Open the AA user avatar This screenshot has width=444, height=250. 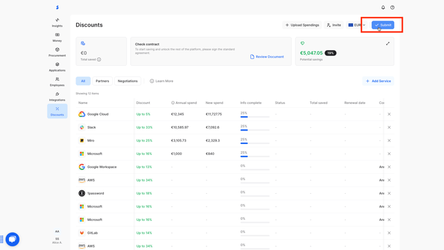(x=57, y=231)
